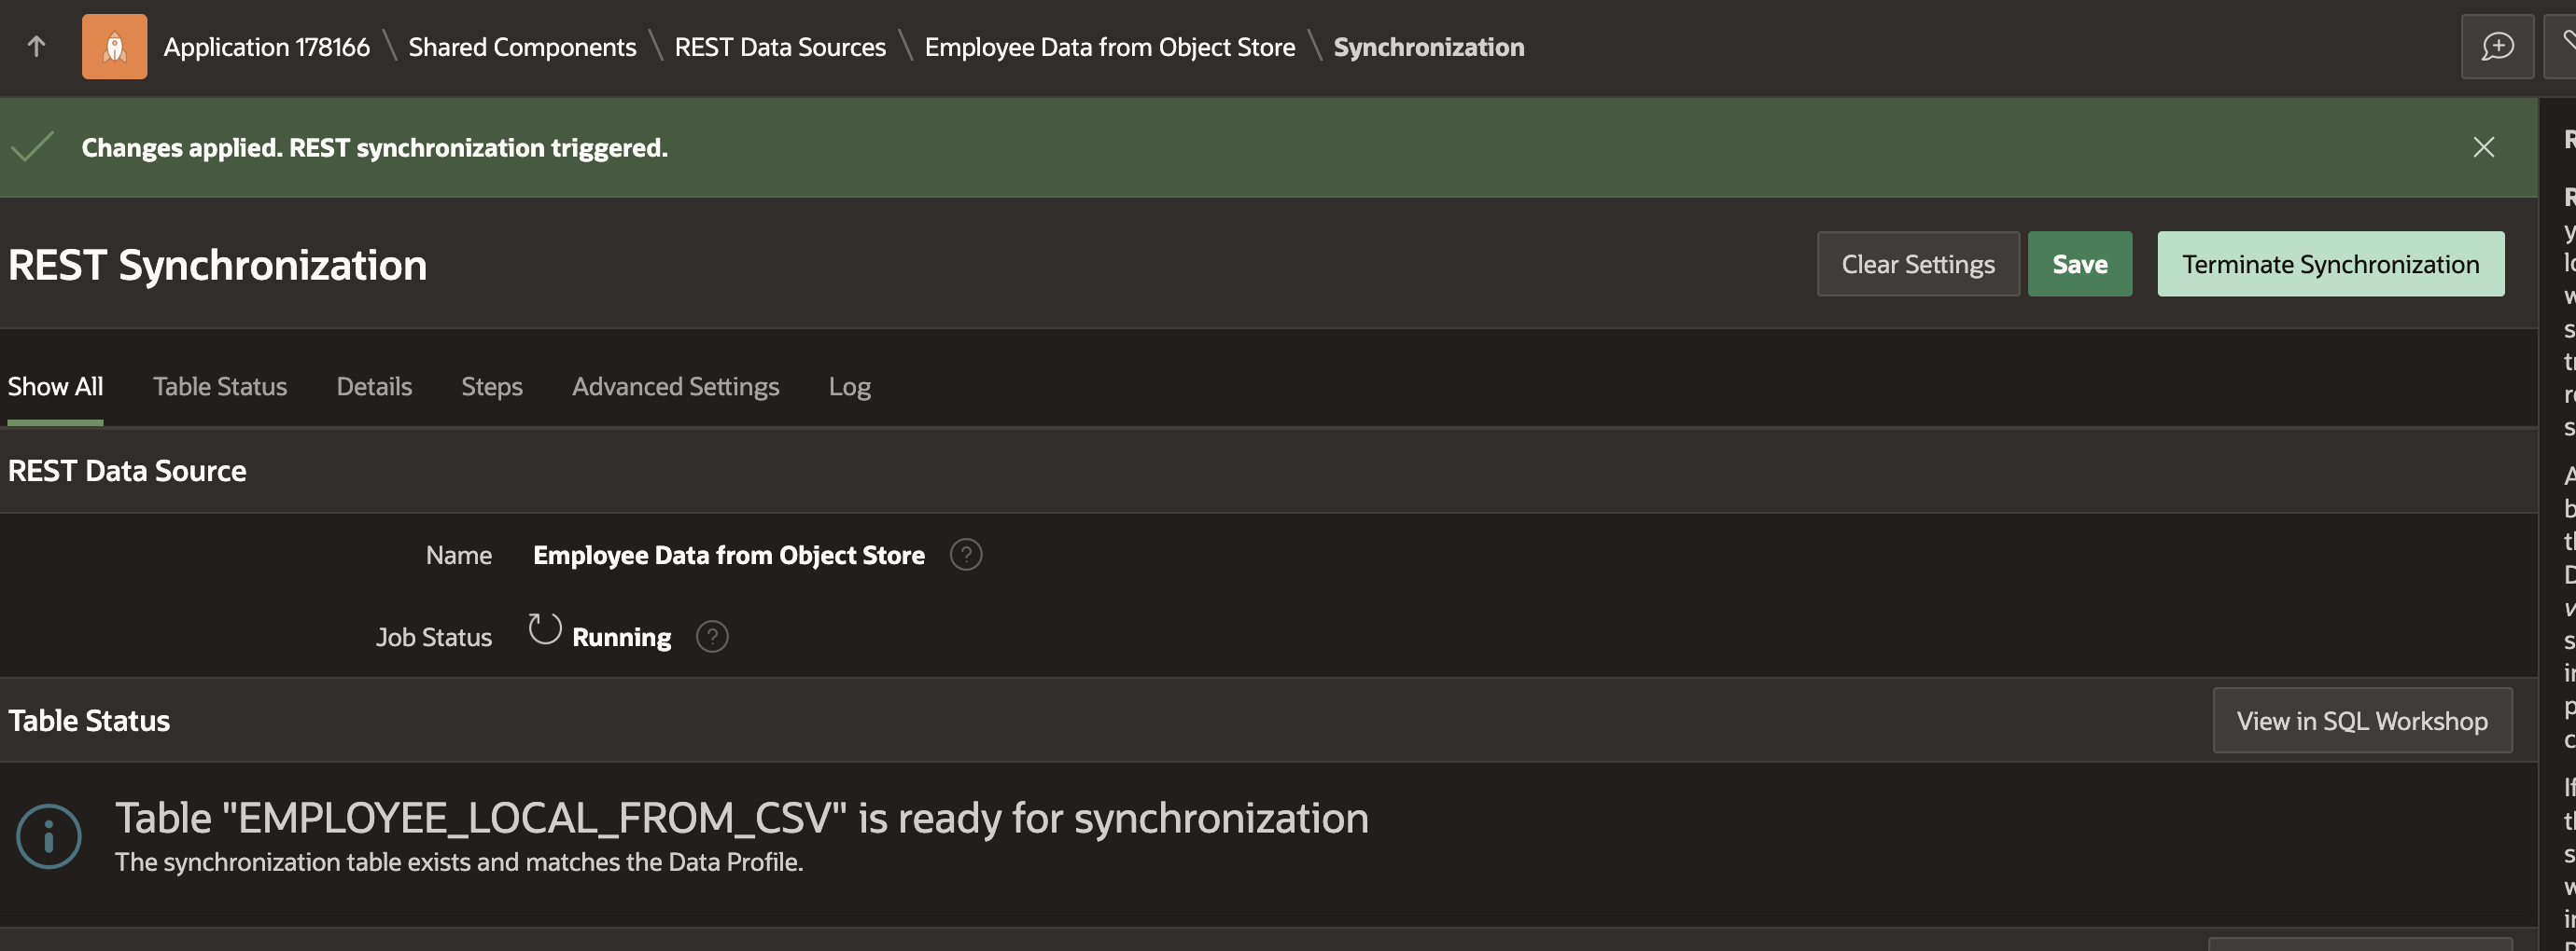Click help icon next to Name field
The height and width of the screenshot is (951, 2576).
tap(965, 555)
